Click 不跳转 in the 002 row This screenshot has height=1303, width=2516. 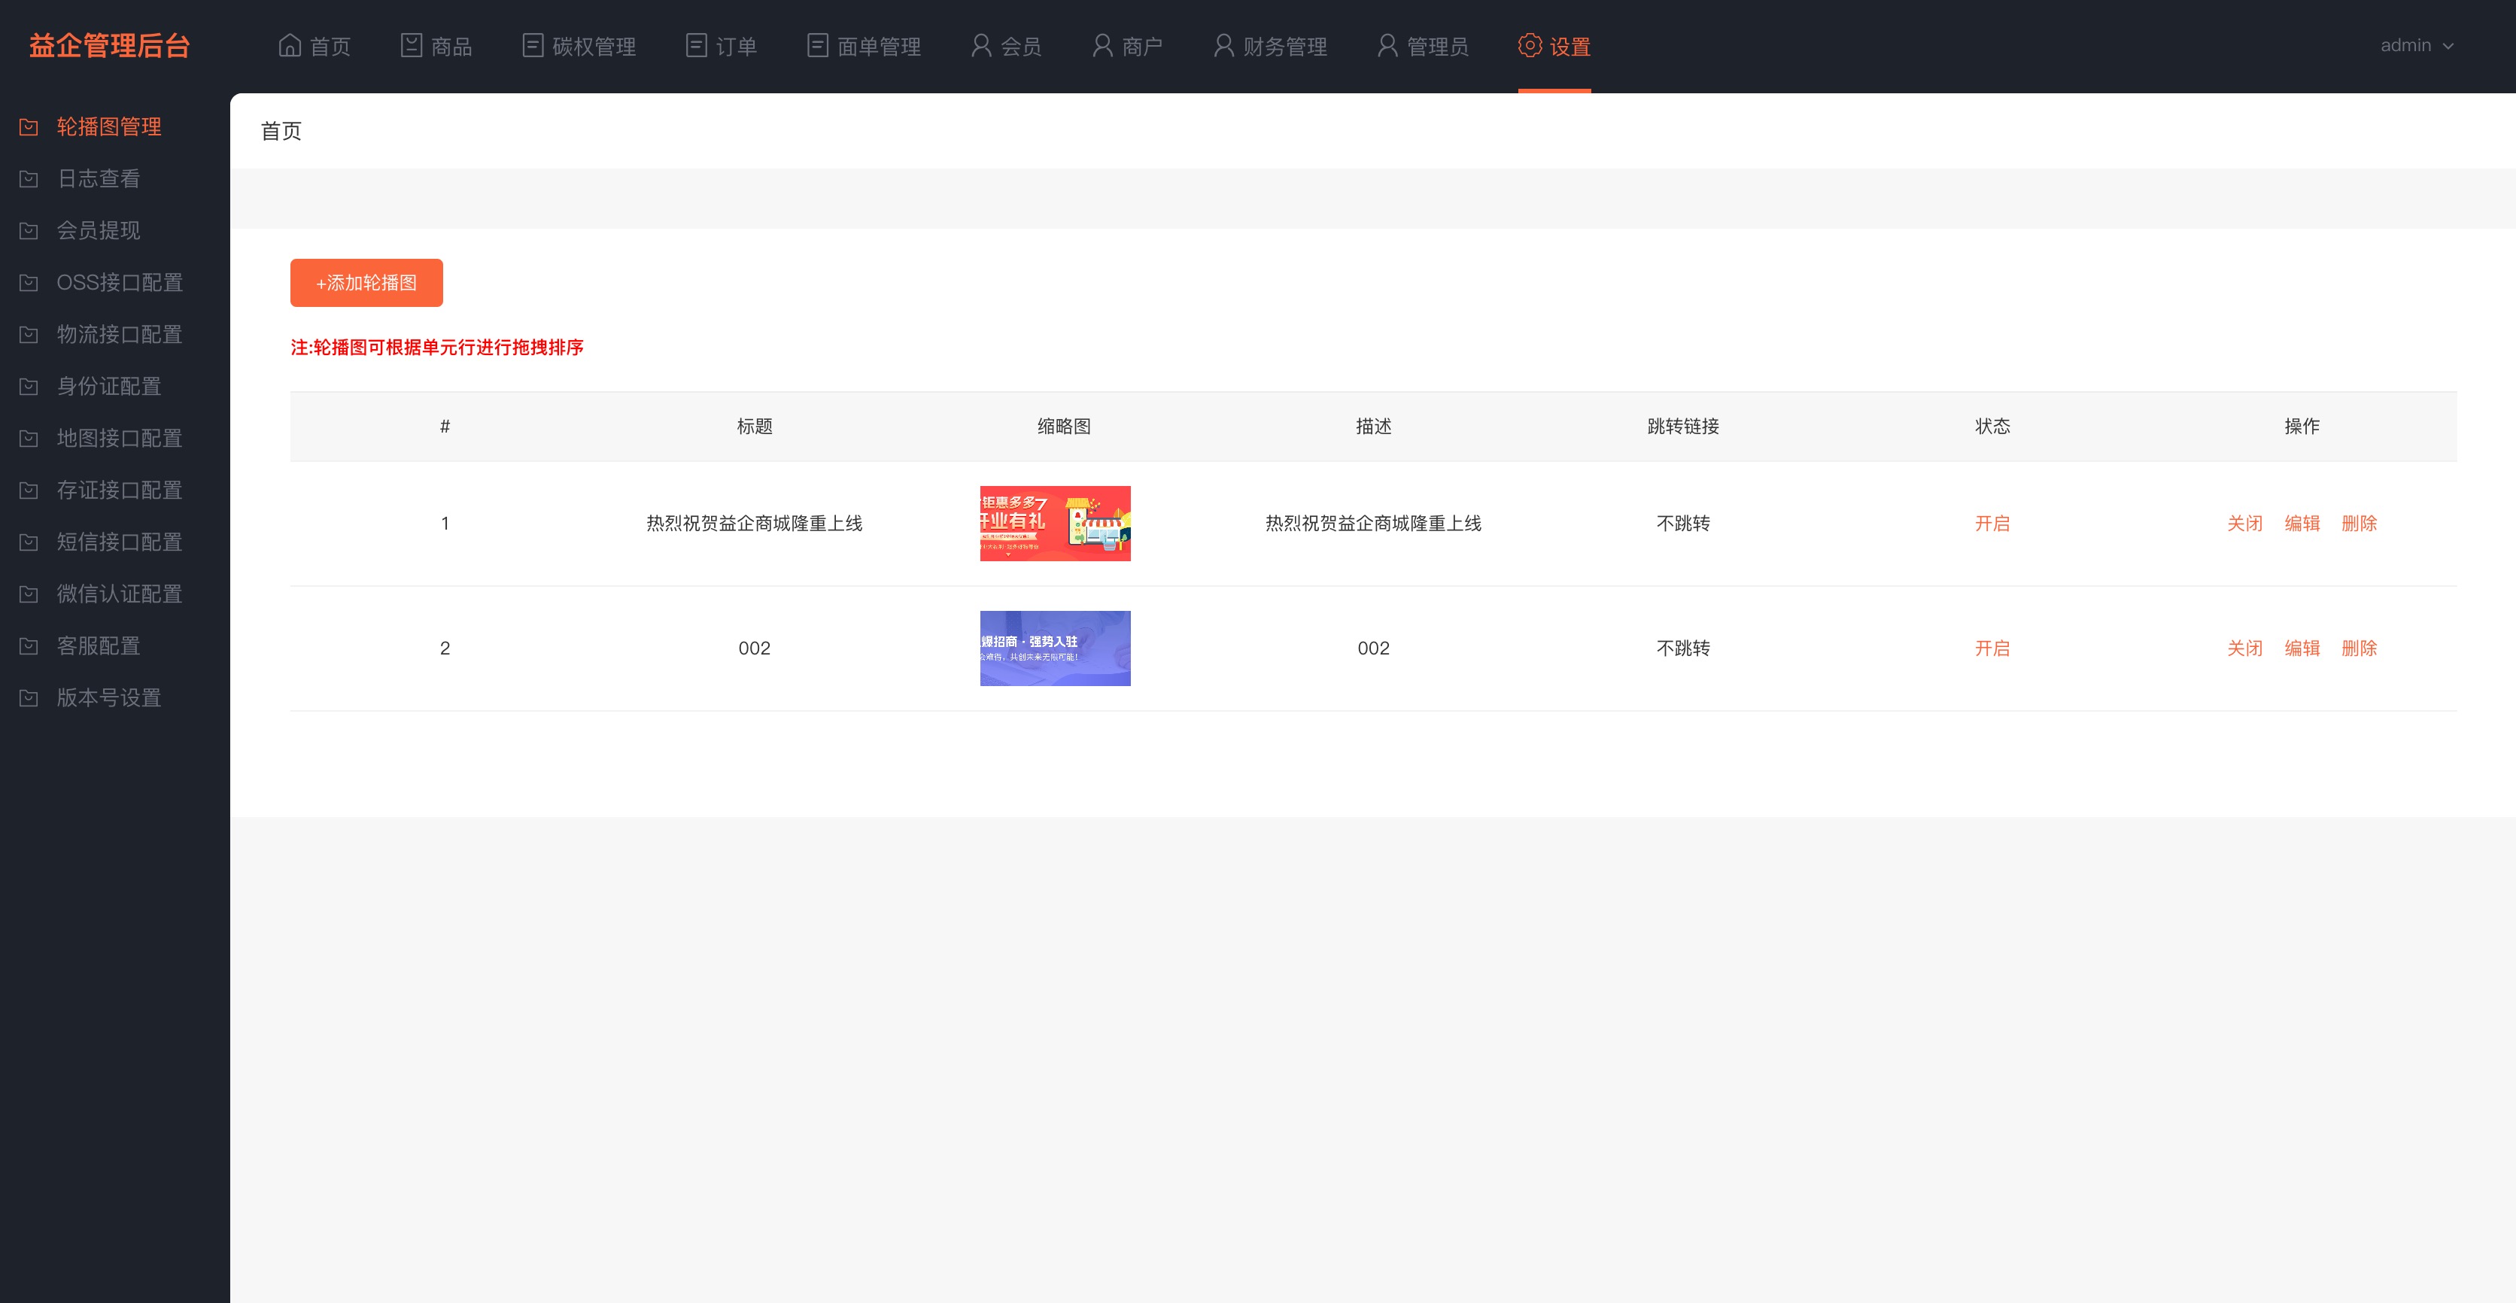click(1683, 648)
